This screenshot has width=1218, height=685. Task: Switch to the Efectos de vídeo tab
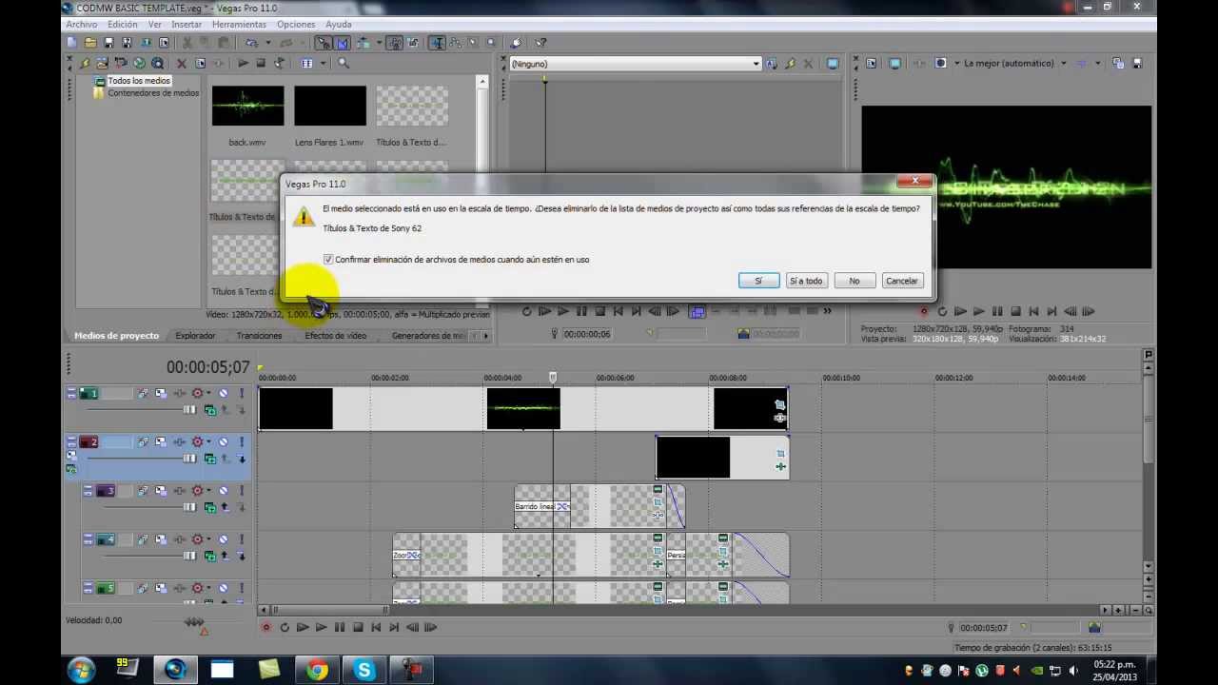(336, 336)
